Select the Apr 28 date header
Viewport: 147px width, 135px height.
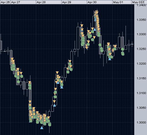49,2
